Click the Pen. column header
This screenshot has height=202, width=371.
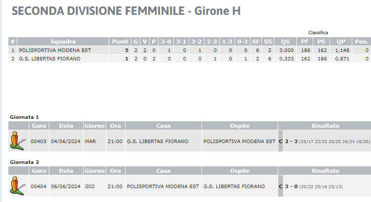click(362, 42)
